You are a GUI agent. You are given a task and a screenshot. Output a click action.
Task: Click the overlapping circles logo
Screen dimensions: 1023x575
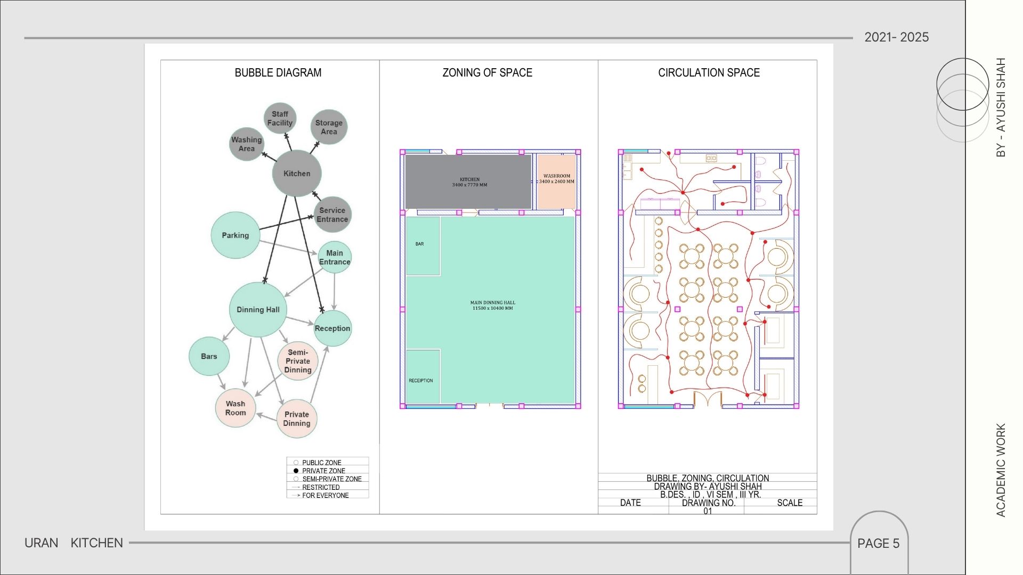click(x=962, y=100)
